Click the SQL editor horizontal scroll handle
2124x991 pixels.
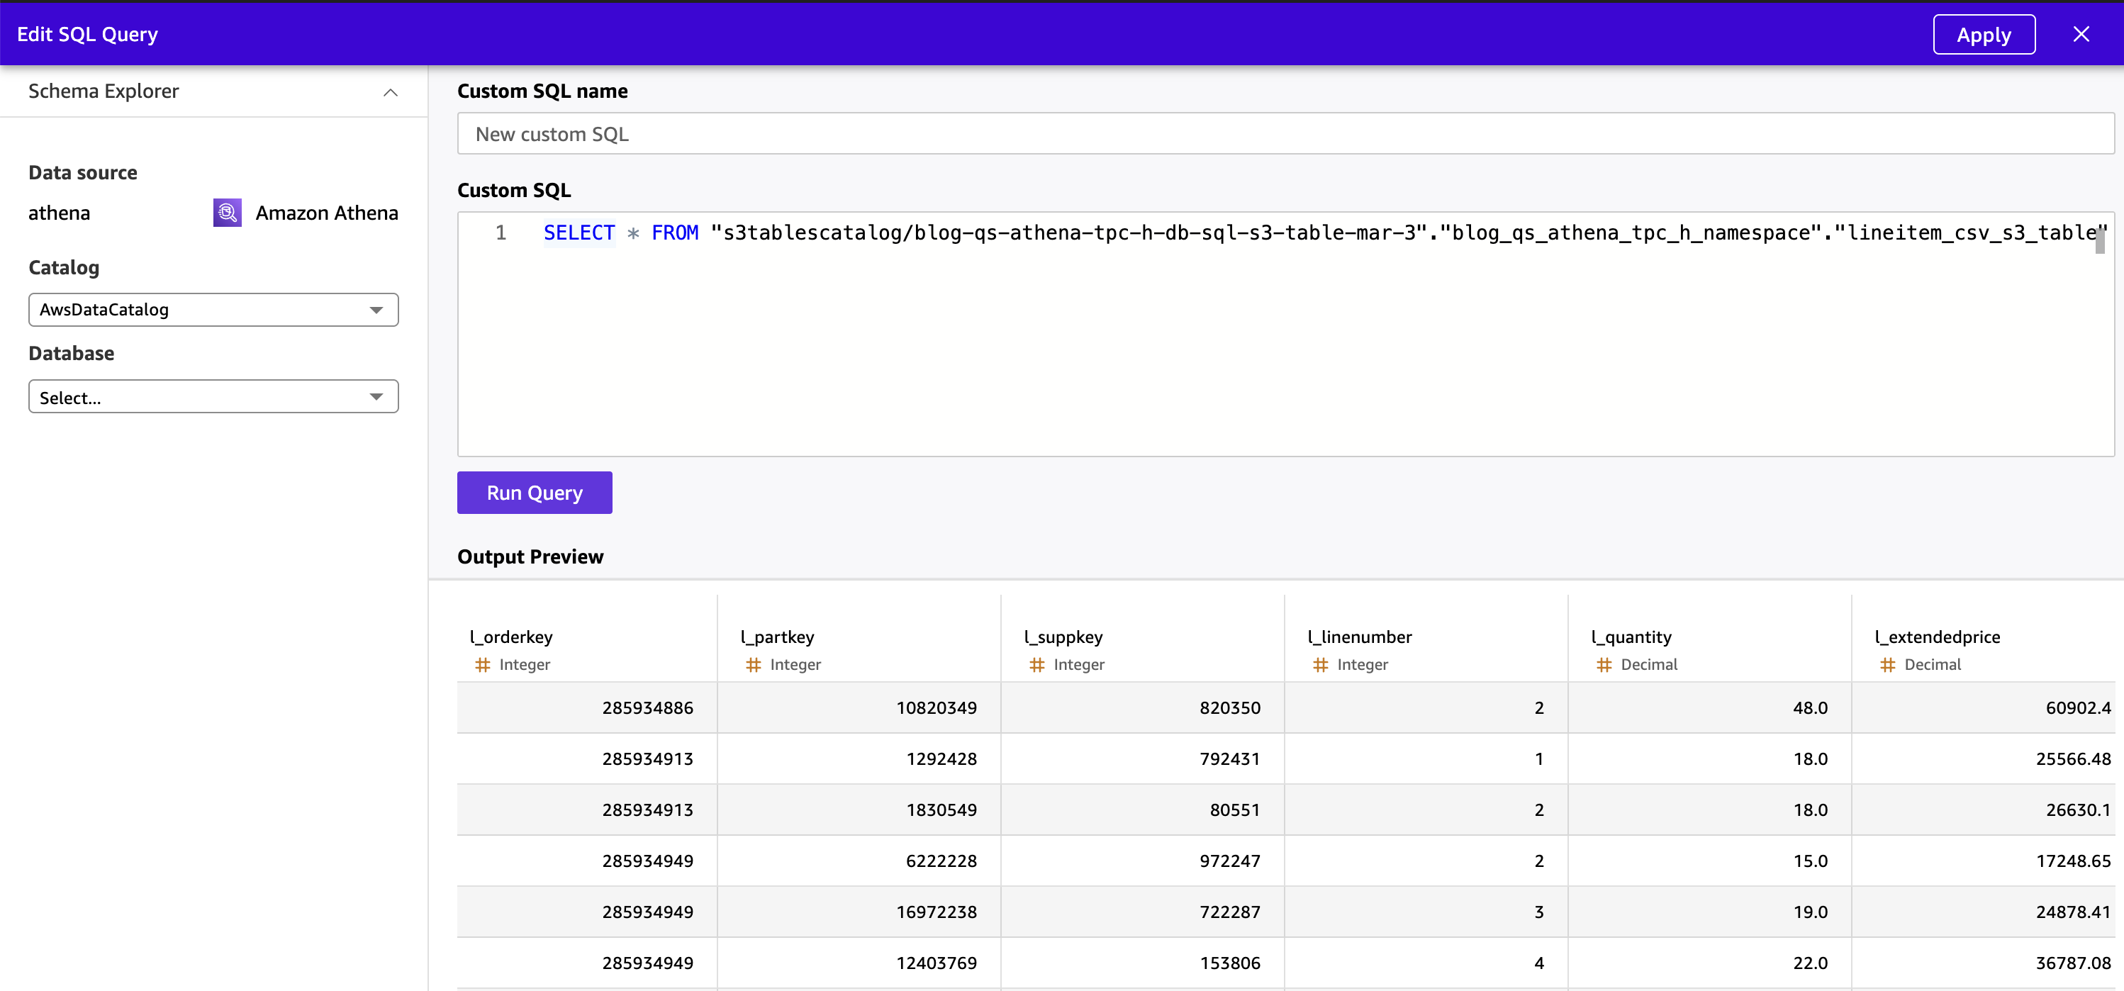click(x=2099, y=242)
